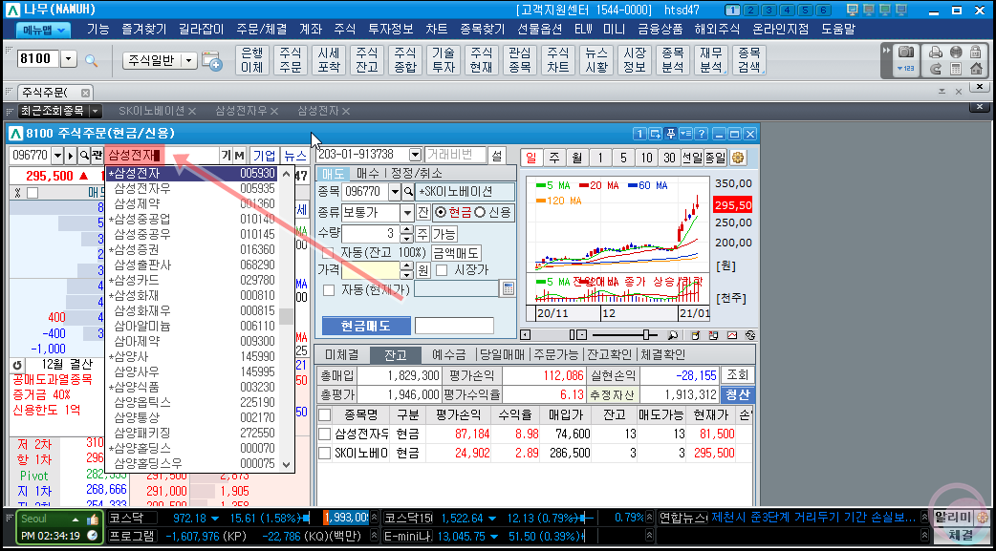Expand the 8100 screen number dropdown
The height and width of the screenshot is (551, 996).
[69, 59]
